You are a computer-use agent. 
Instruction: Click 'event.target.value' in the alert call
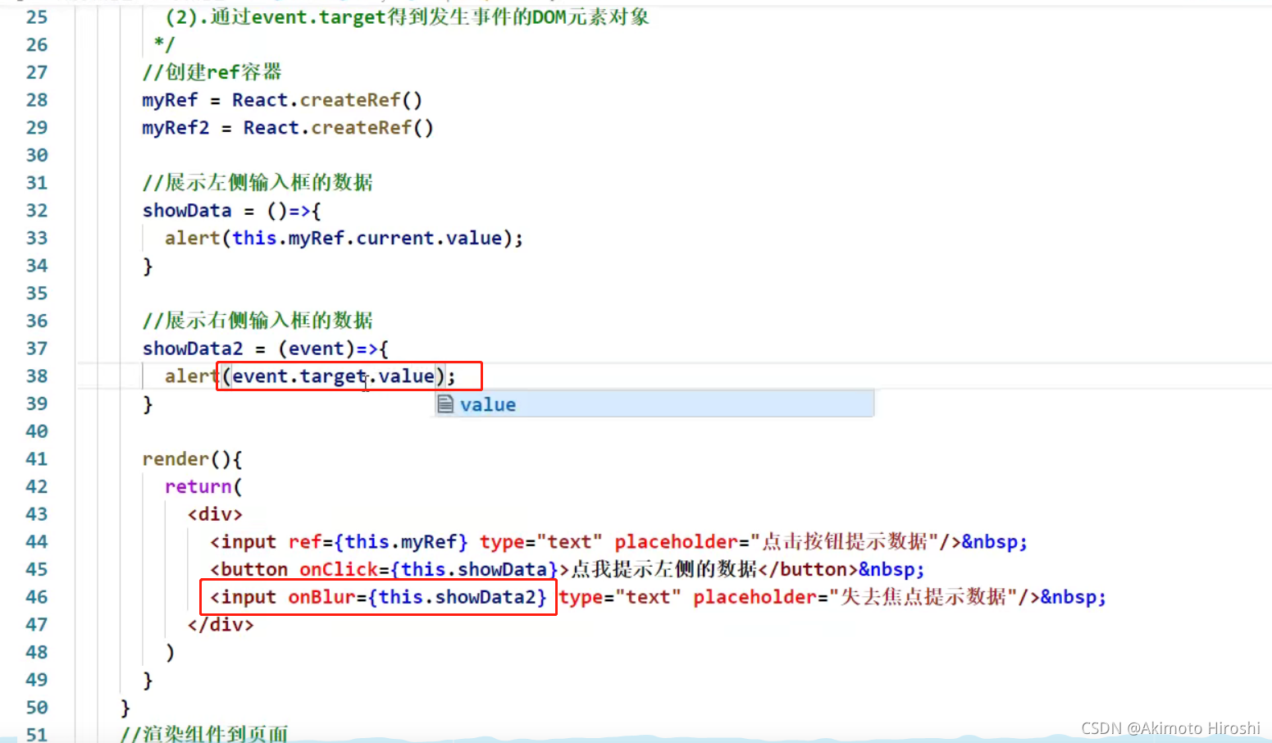[333, 376]
